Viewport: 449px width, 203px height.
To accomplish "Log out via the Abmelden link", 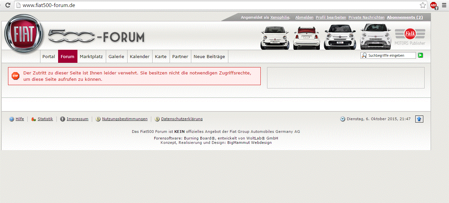I will coord(304,17).
